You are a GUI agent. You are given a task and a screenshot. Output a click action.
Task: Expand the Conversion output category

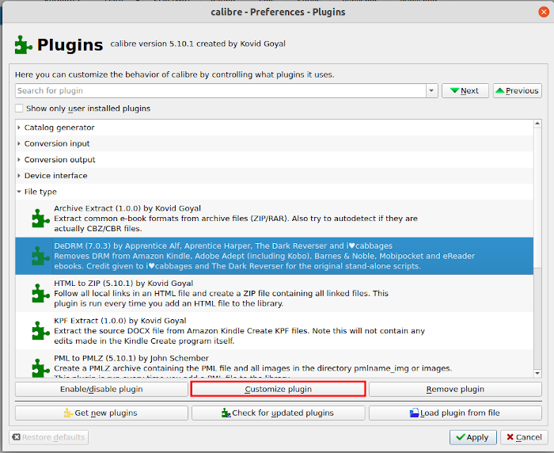point(19,159)
